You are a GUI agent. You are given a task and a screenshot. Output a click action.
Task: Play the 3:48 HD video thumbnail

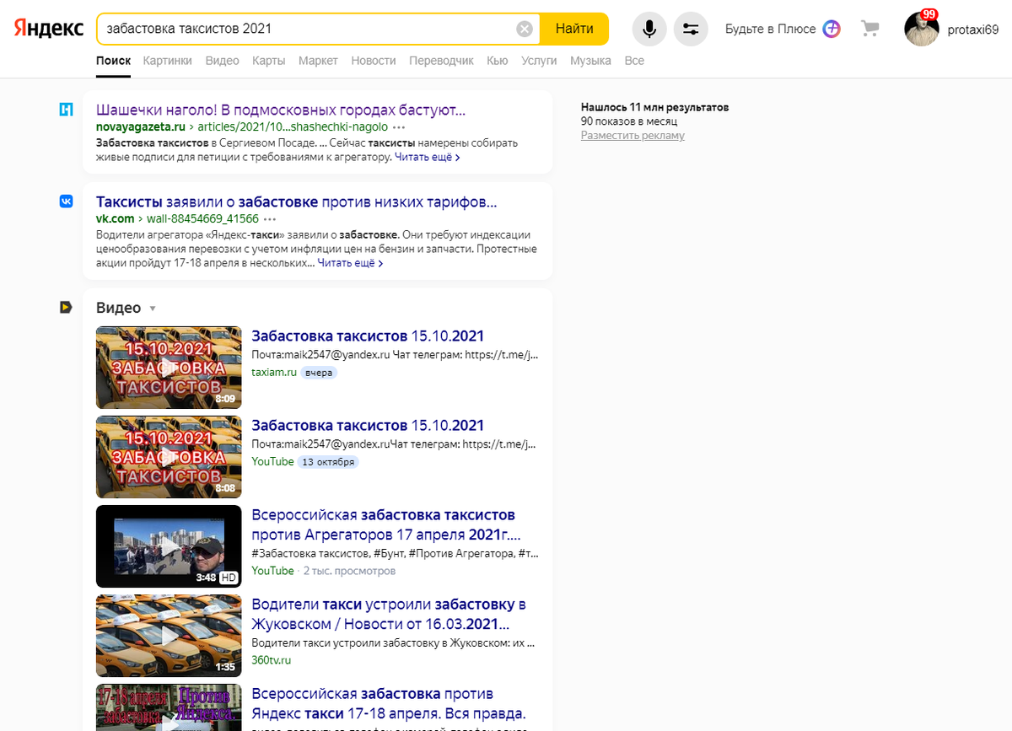[x=169, y=546]
